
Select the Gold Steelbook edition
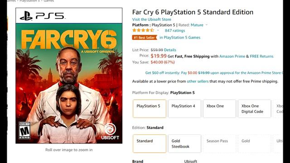(x=184, y=144)
